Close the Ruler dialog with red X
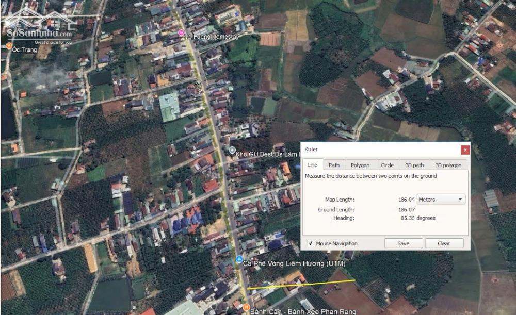 [x=465, y=150]
